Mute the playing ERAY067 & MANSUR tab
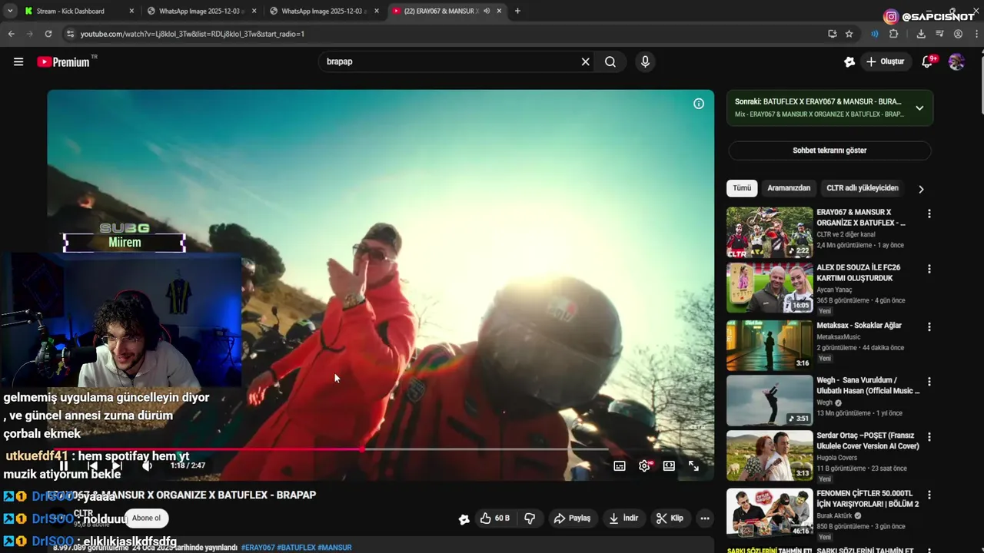 pyautogui.click(x=487, y=12)
